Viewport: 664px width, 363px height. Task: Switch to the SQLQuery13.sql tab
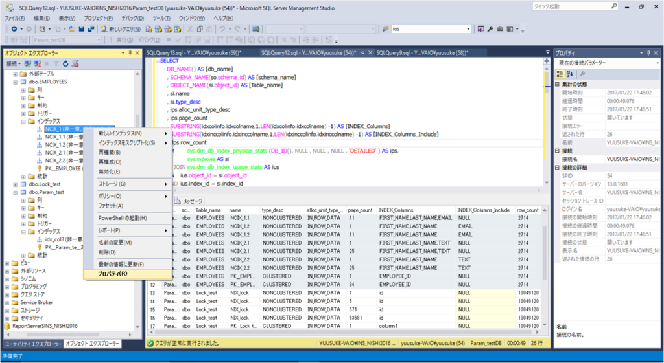pyautogui.click(x=194, y=53)
